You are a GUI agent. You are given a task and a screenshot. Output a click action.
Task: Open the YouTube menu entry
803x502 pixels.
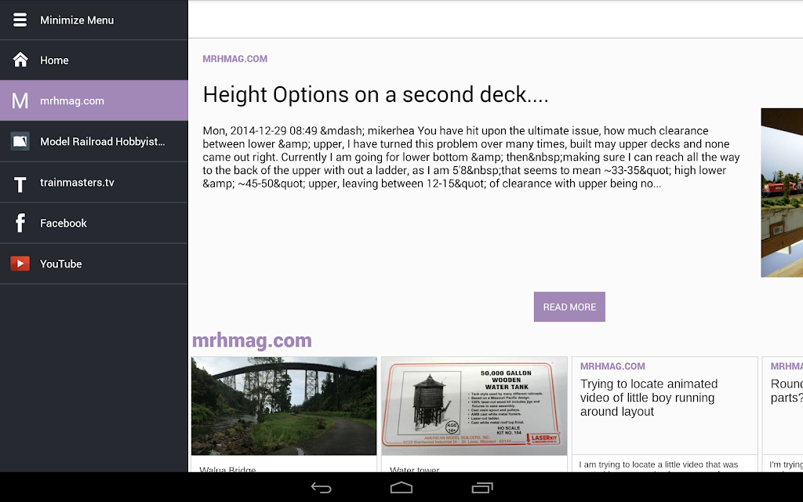(94, 264)
